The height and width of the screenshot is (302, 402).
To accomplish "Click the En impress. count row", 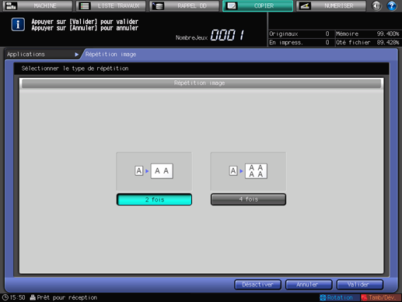I will pyautogui.click(x=299, y=42).
